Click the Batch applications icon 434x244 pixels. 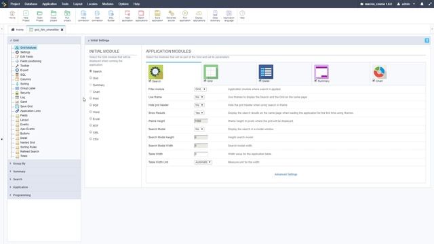pyautogui.click(x=141, y=16)
